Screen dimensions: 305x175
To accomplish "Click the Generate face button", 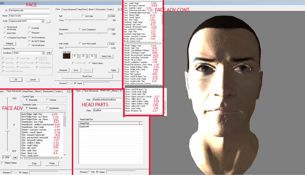I will point(63,70).
